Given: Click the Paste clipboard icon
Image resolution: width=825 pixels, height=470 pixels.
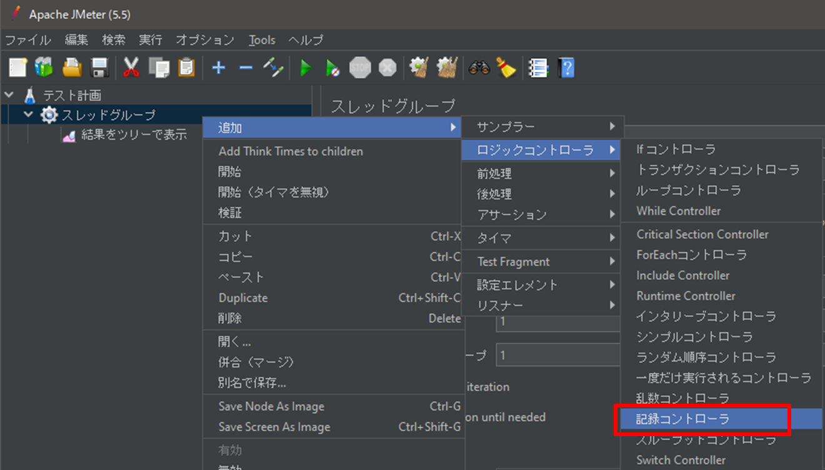Looking at the screenshot, I should (186, 67).
